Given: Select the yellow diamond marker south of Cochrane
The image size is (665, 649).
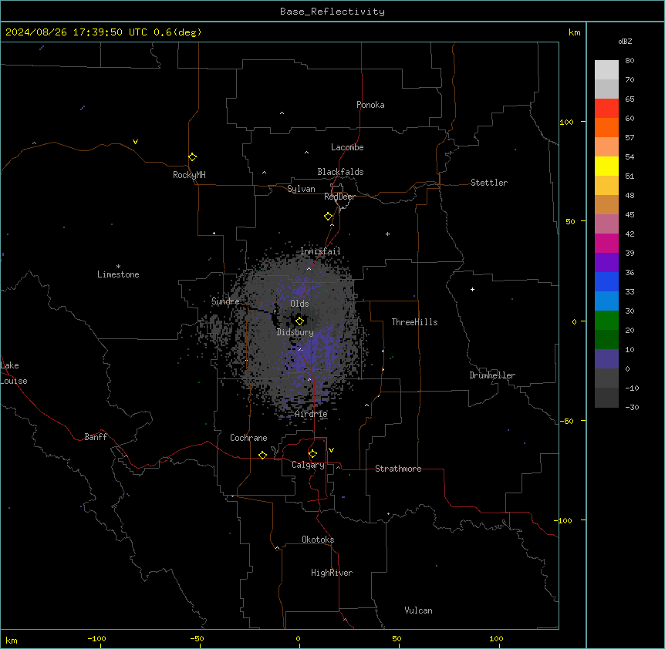Looking at the screenshot, I should (x=262, y=455).
